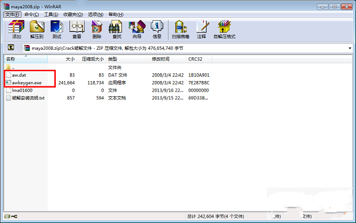Select the size value 241,664
This screenshot has width=356, height=223.
(x=66, y=83)
